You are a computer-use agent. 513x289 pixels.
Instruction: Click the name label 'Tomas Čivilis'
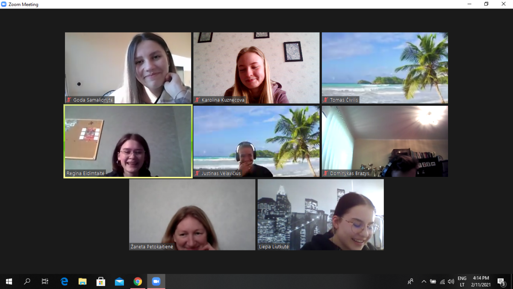[344, 100]
